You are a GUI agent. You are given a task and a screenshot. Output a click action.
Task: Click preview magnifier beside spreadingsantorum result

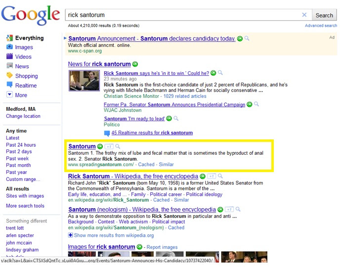click(x=118, y=146)
